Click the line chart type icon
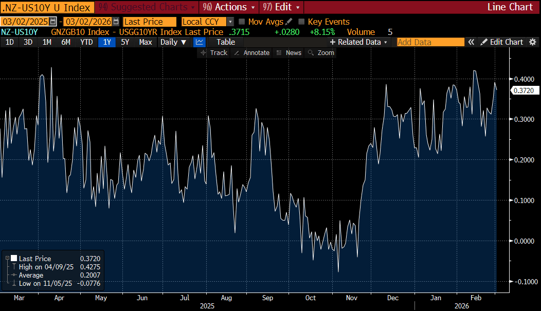Screen dimensions: 541x311 (200, 42)
